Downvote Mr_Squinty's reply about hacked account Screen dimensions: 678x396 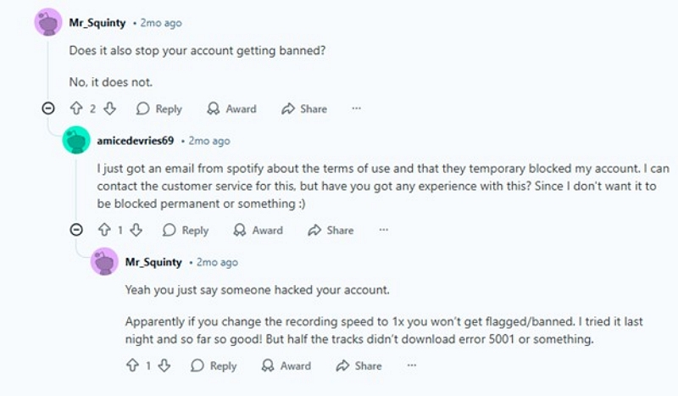pyautogui.click(x=164, y=365)
